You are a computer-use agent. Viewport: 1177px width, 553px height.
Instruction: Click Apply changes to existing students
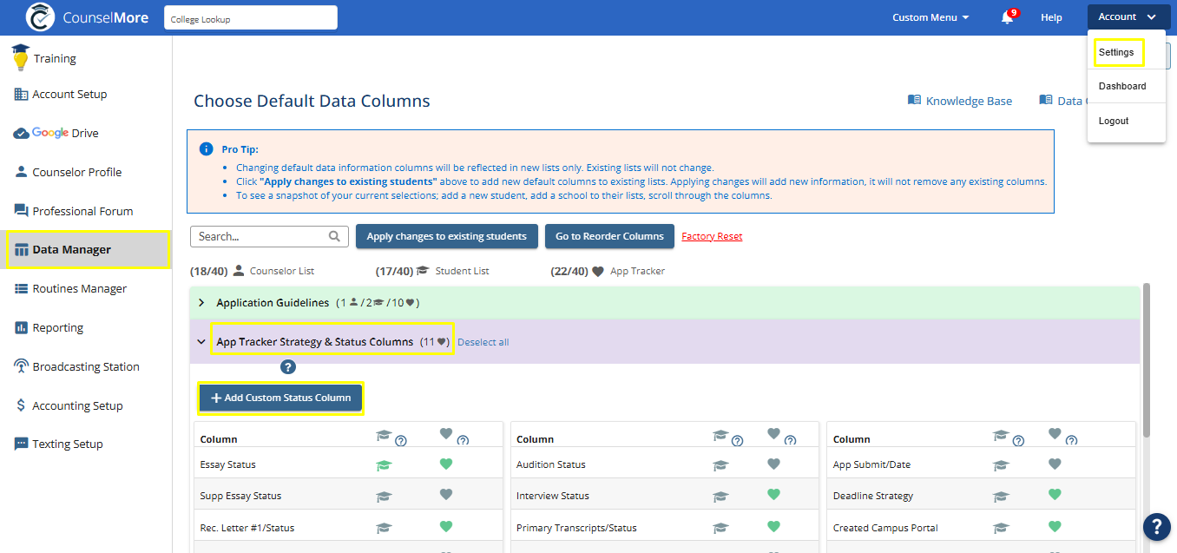click(x=446, y=236)
